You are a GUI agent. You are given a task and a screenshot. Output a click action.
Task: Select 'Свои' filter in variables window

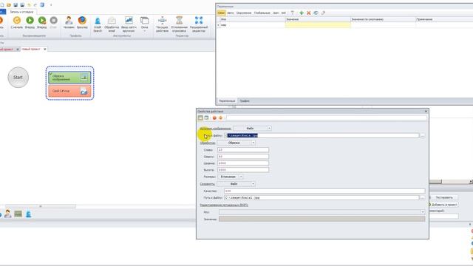point(221,13)
